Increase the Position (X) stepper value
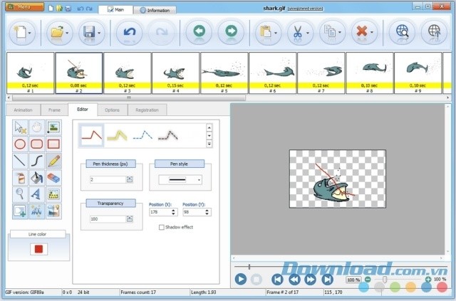 (x=173, y=211)
